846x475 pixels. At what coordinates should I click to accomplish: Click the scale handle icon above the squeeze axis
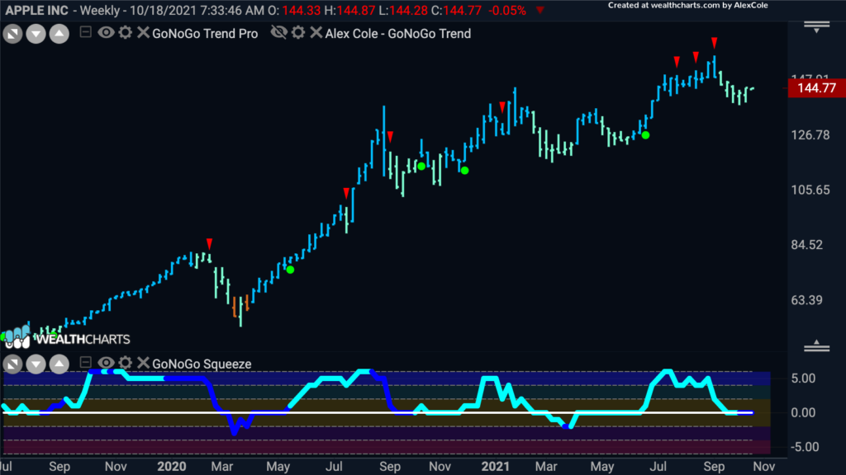click(x=817, y=346)
